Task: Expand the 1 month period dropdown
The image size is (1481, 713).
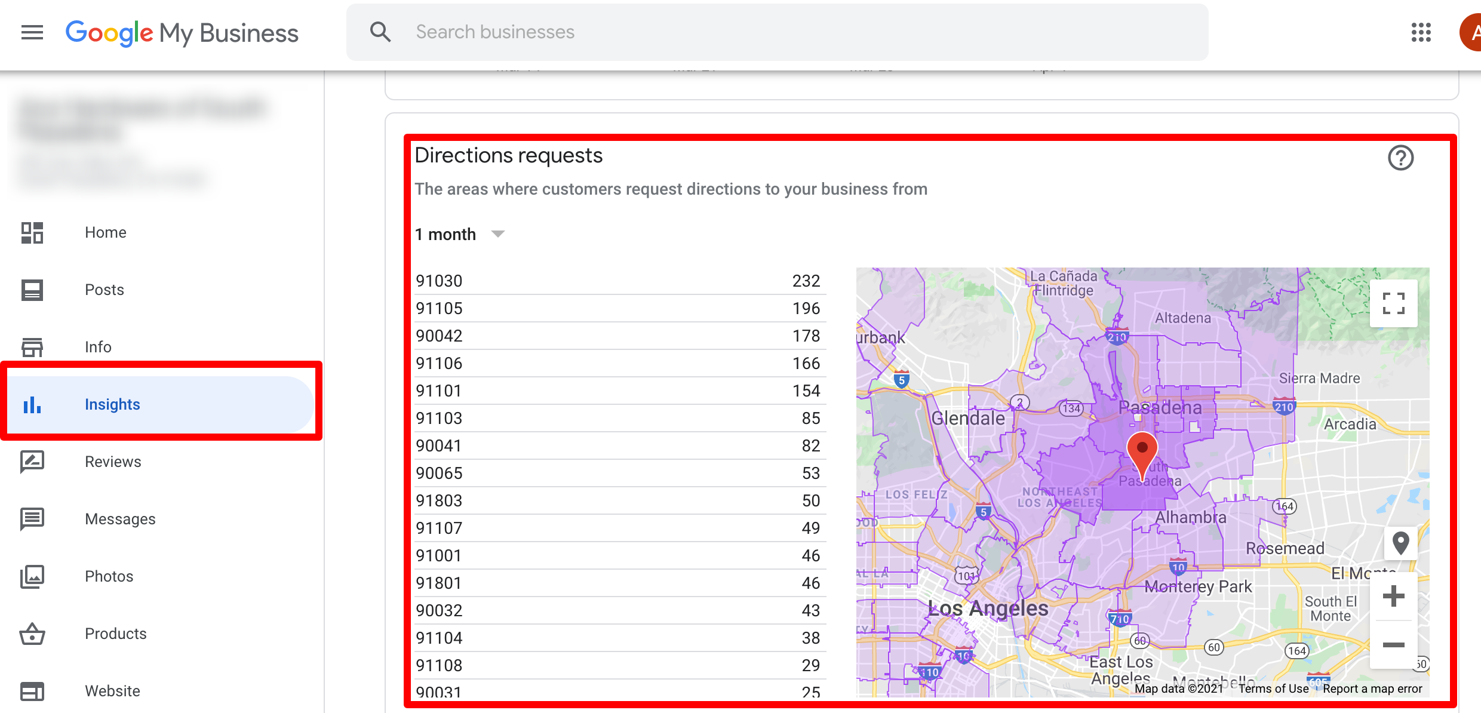Action: coord(460,234)
